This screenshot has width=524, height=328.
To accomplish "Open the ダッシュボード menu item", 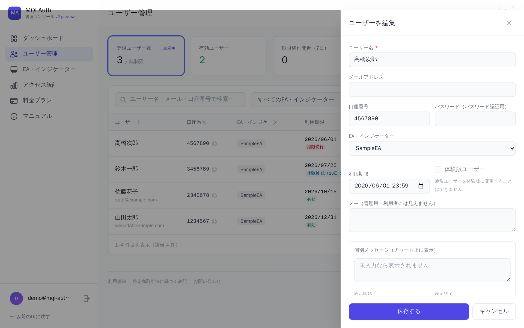I will (x=49, y=38).
